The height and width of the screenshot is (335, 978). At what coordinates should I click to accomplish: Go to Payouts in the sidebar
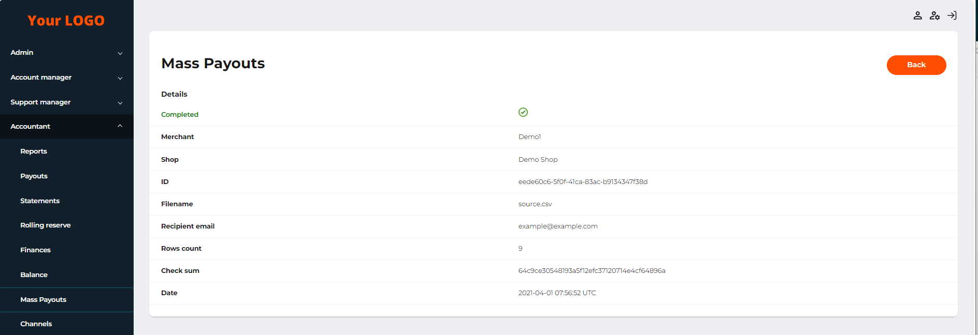click(x=34, y=176)
